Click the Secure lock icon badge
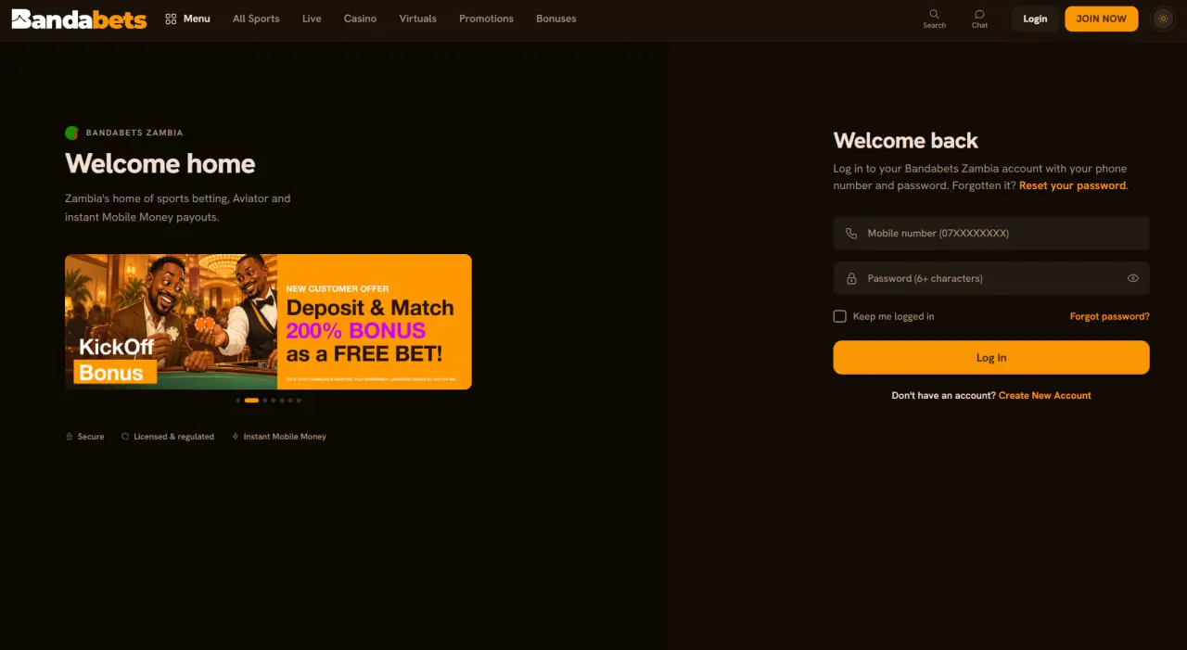 coord(69,437)
